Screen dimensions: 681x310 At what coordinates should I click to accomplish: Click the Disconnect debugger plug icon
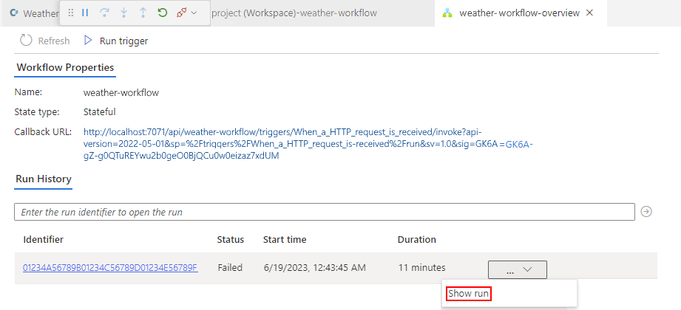[x=182, y=13]
